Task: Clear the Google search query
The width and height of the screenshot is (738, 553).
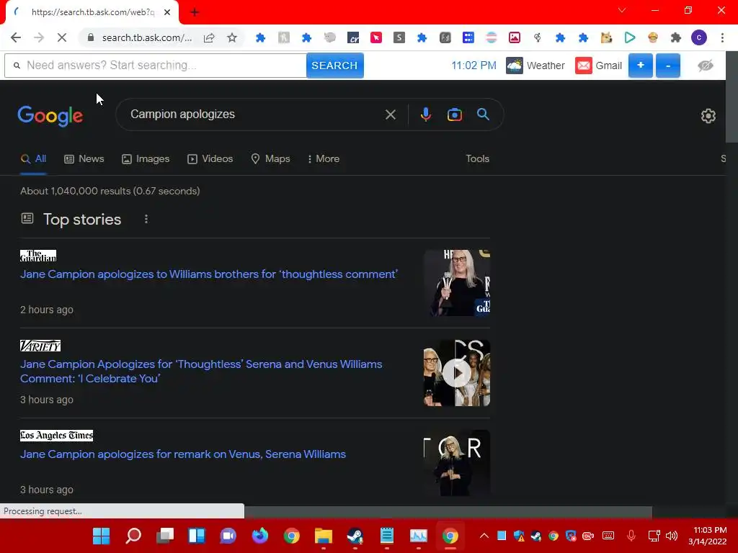Action: (390, 114)
